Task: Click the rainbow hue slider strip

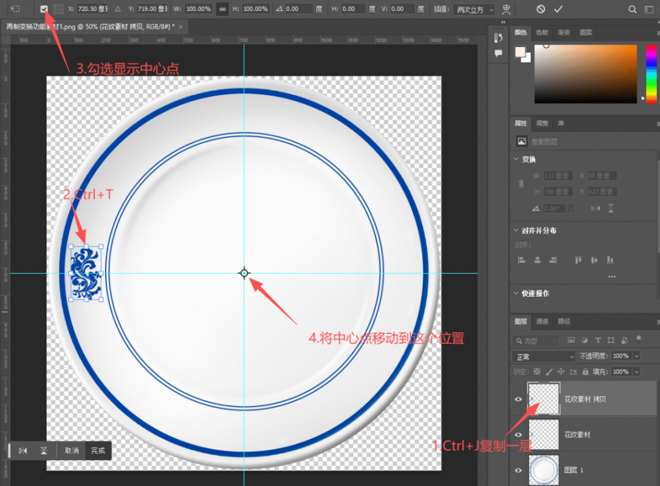Action: point(651,73)
